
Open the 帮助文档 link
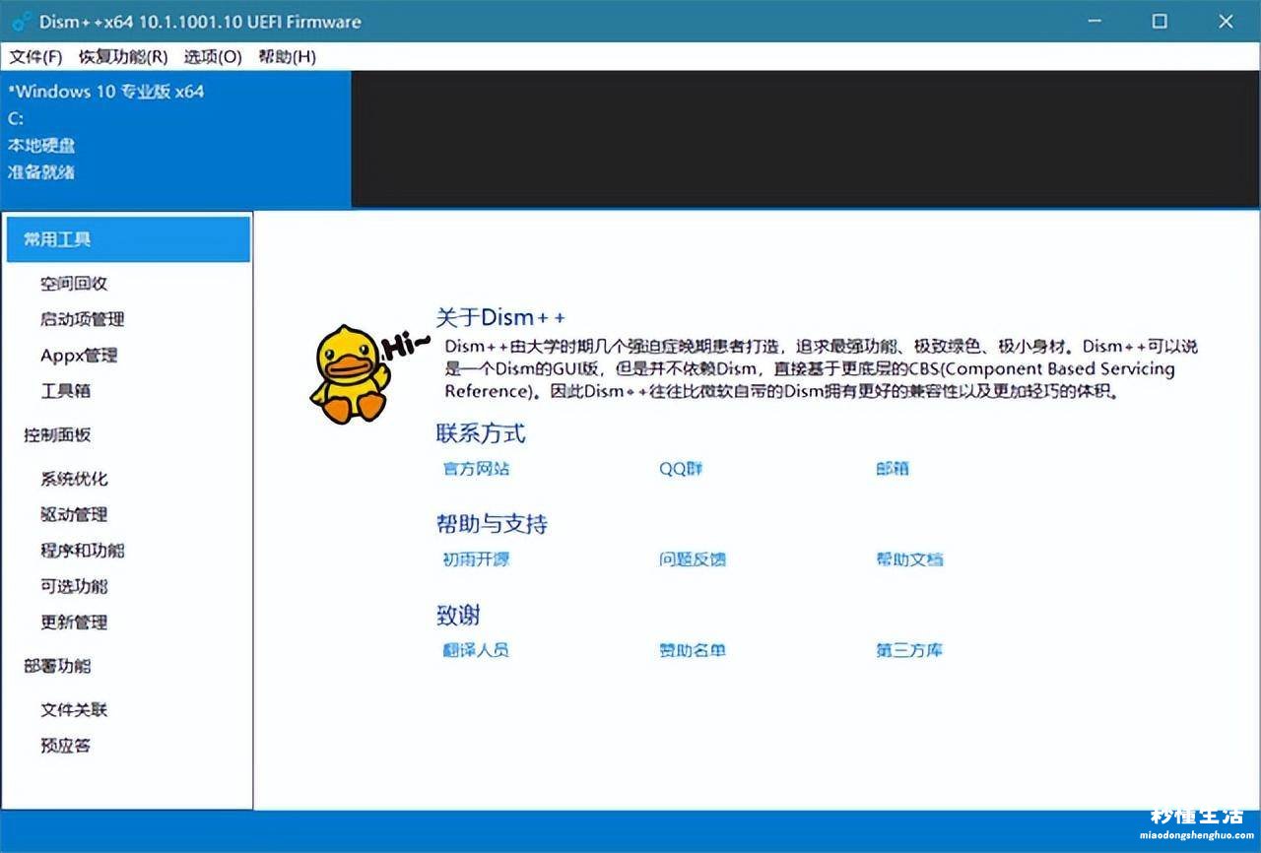[x=909, y=559]
